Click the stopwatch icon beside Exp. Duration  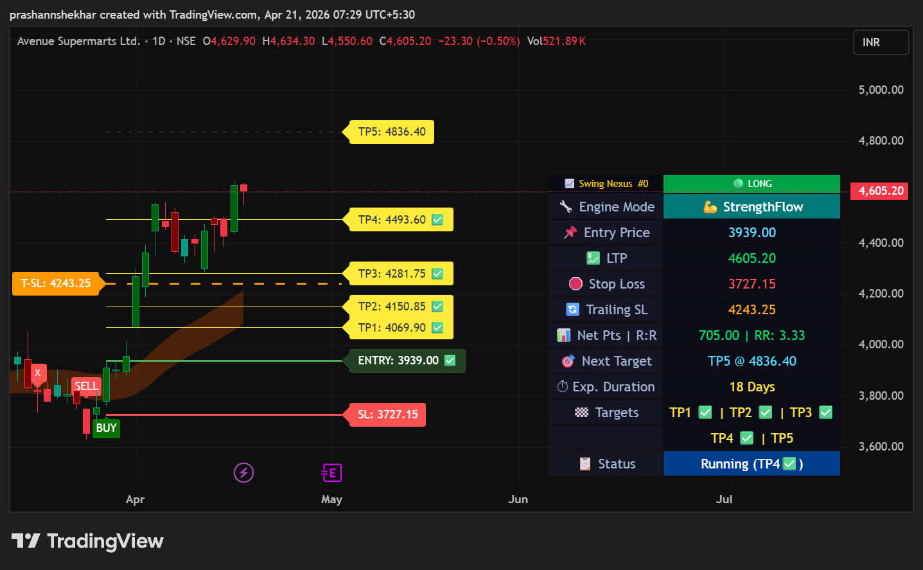pyautogui.click(x=562, y=387)
